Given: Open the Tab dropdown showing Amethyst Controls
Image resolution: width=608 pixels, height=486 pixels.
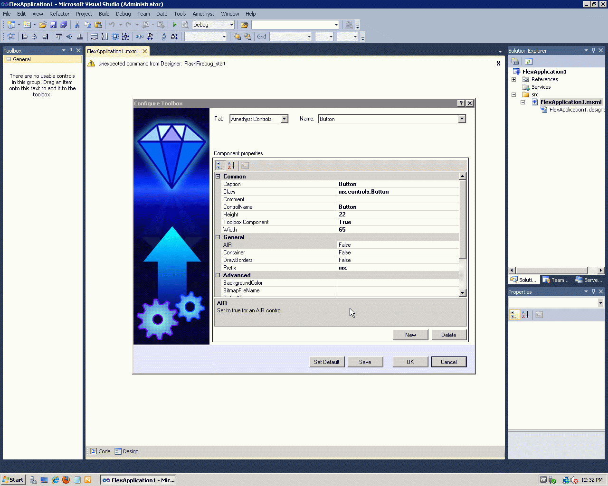Looking at the screenshot, I should (284, 119).
